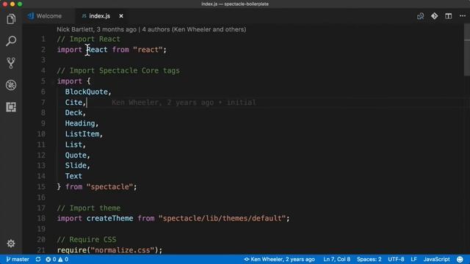The height and width of the screenshot is (264, 470).
Task: Click Cite on line 7
Action: [x=73, y=103]
